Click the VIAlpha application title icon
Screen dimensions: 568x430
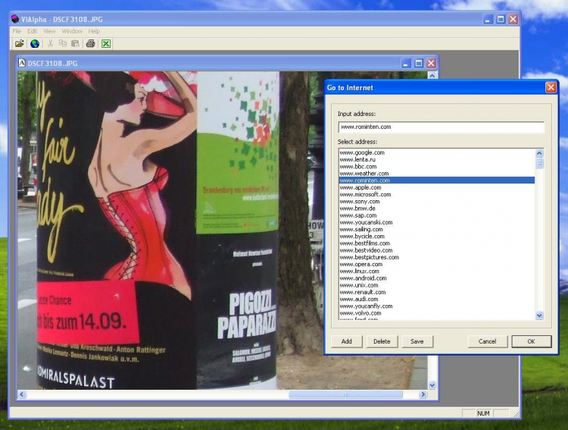tap(15, 19)
